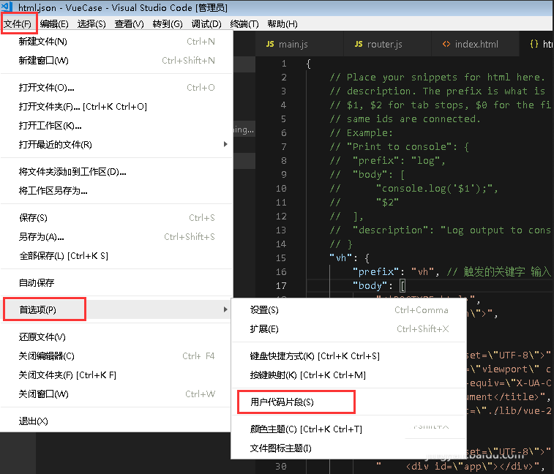Click the braces icon on html.json tab
The height and width of the screenshot is (474, 554).
pyautogui.click(x=534, y=44)
